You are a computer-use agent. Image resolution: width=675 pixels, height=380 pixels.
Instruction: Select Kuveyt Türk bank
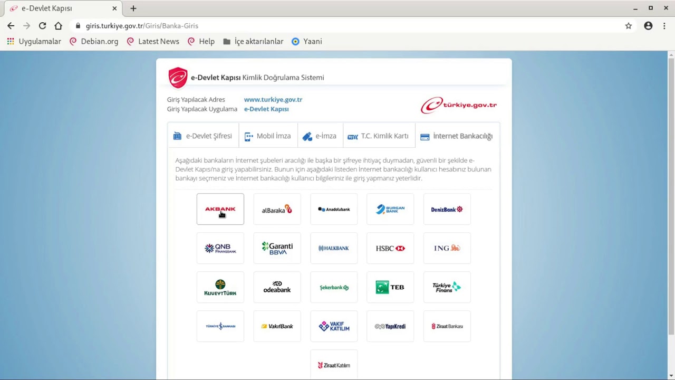coord(220,287)
